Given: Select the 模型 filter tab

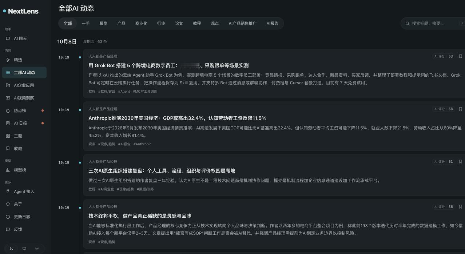Looking at the screenshot, I should [104, 23].
